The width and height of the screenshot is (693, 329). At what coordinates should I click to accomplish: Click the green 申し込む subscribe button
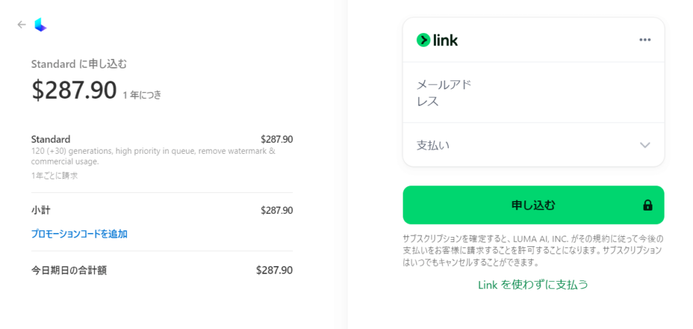(533, 205)
